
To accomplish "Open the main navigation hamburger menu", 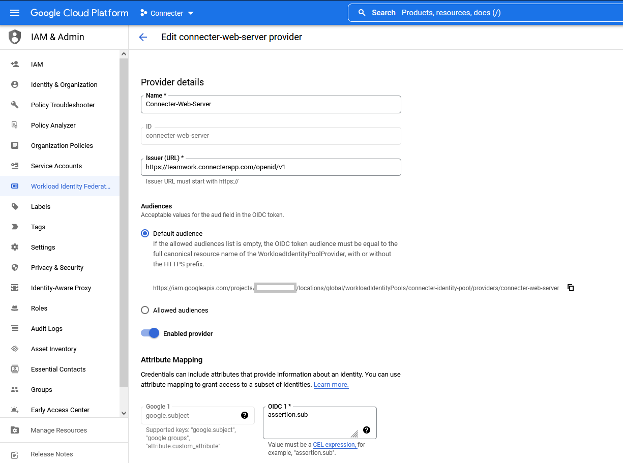I will pyautogui.click(x=14, y=13).
